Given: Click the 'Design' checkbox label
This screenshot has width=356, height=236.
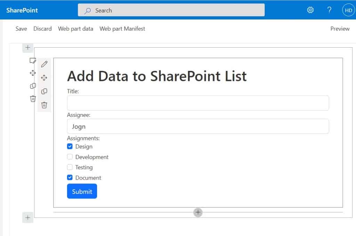Looking at the screenshot, I should click(x=84, y=147).
